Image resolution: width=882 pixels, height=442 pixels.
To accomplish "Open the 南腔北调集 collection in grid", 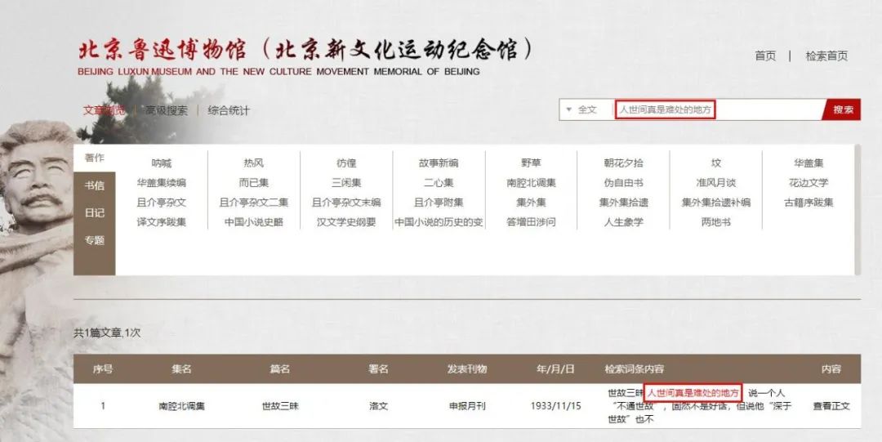I will tap(531, 182).
